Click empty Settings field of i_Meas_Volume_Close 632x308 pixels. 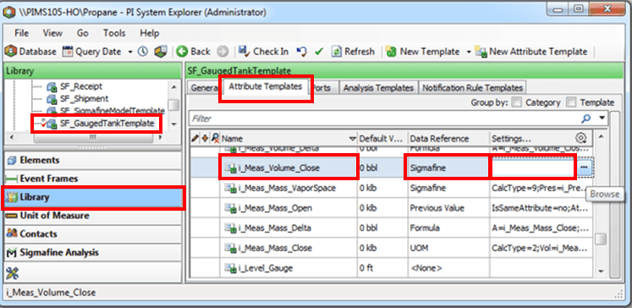533,168
